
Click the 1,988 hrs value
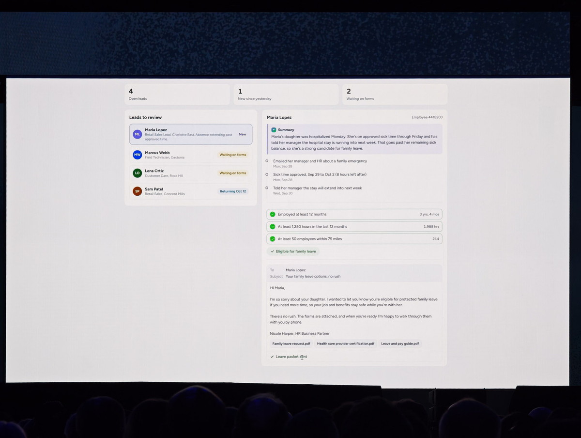coord(432,226)
